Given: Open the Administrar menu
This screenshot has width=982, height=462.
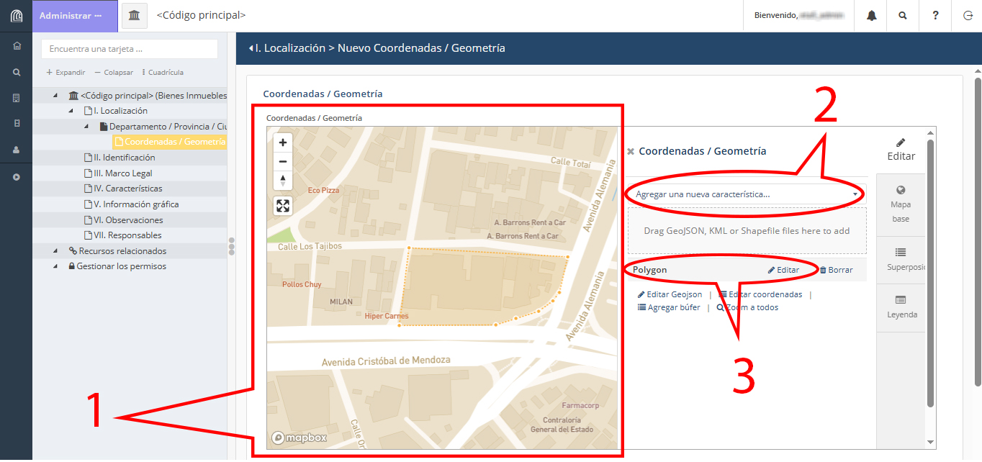Looking at the screenshot, I should click(75, 16).
